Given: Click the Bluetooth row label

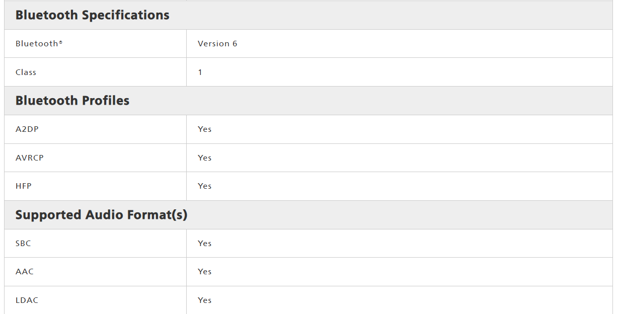Looking at the screenshot, I should pos(37,44).
